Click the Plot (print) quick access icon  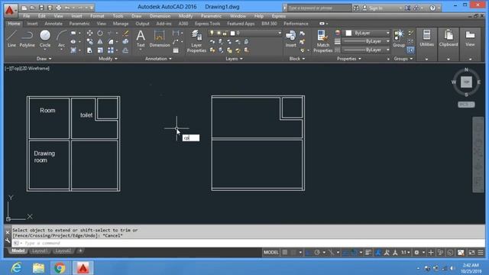58,8
